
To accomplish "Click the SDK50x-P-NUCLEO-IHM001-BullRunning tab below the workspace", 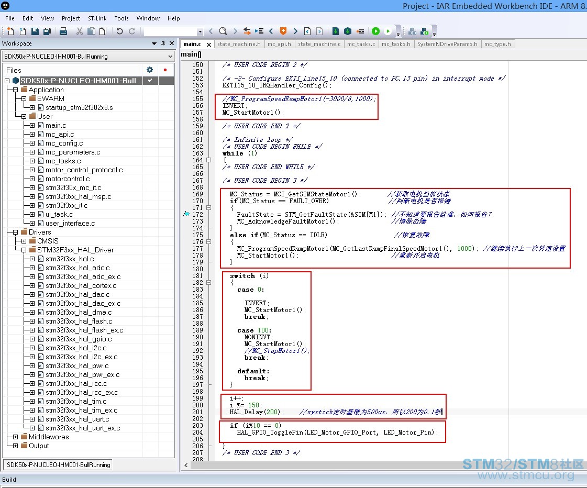I will pyautogui.click(x=58, y=464).
